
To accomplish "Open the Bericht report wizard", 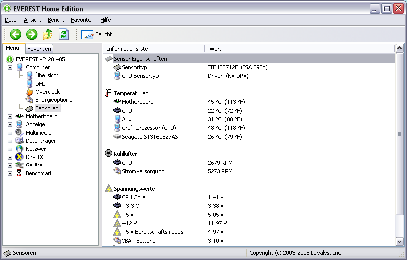I will coord(97,34).
